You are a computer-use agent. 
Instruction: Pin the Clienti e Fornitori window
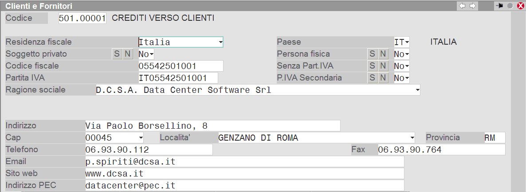pos(500,6)
